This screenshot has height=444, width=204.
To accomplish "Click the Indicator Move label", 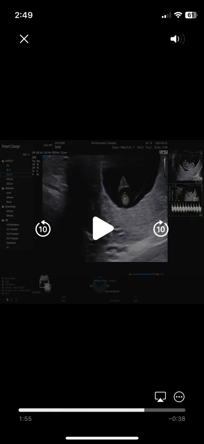I will coord(100,281).
